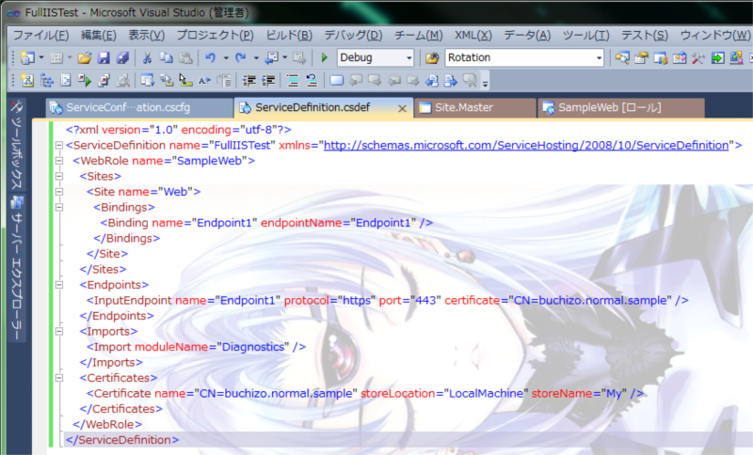Click the Increase Line Indent icon
Image resolution: width=753 pixels, height=455 pixels.
tap(268, 81)
